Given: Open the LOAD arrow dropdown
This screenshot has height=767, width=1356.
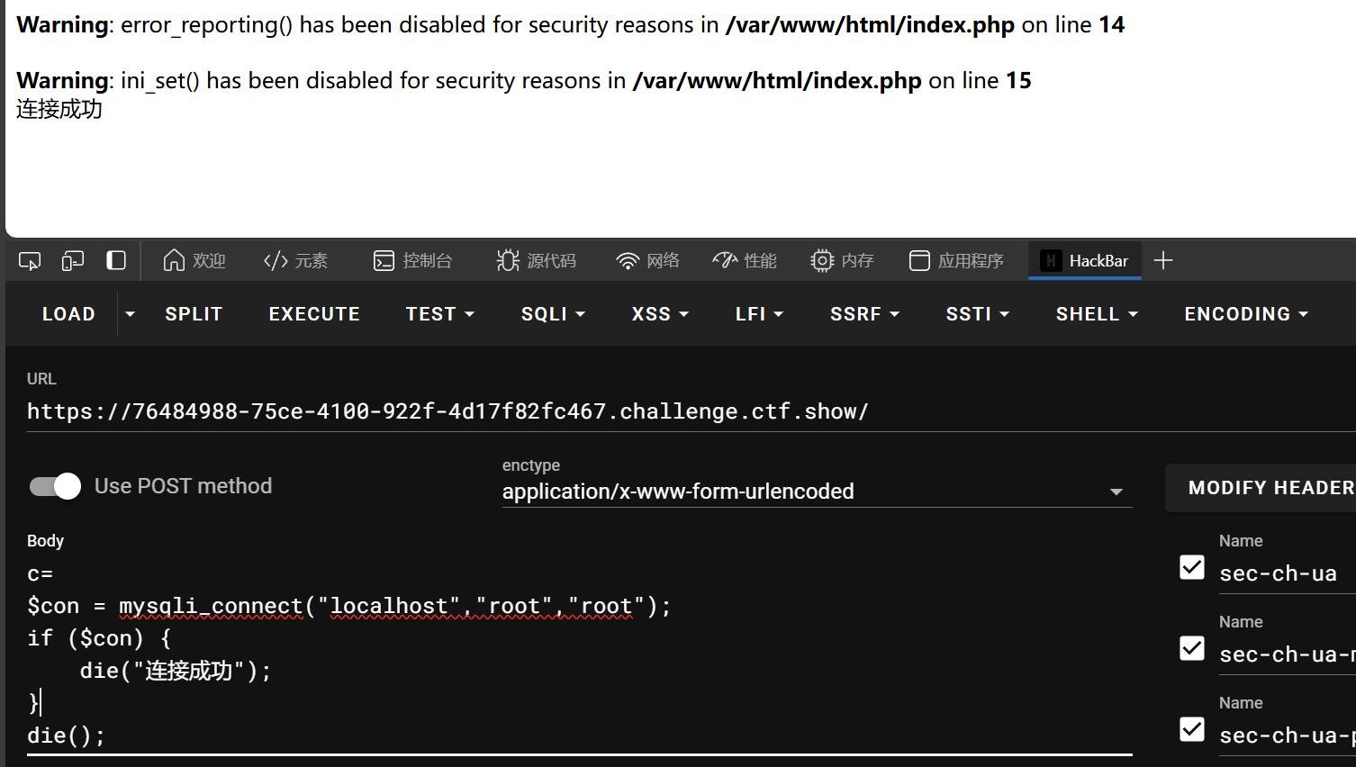Looking at the screenshot, I should tap(131, 314).
